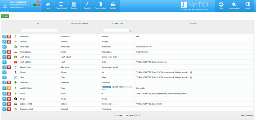Click help icon next to Odchod readers

pyautogui.click(x=191, y=72)
